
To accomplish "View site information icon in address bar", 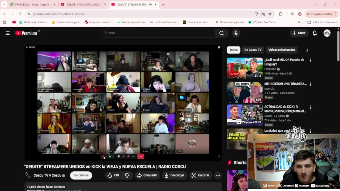I will pyautogui.click(x=29, y=14).
